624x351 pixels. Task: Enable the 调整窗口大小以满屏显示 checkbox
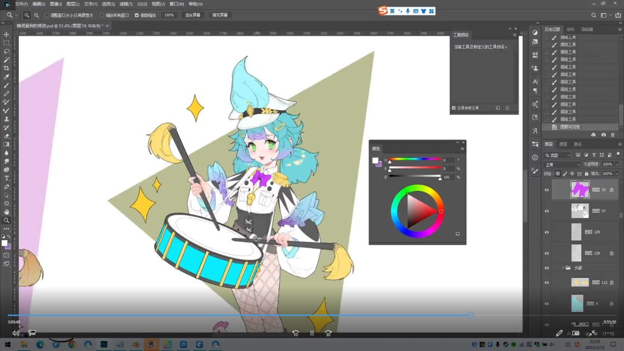[x=47, y=15]
